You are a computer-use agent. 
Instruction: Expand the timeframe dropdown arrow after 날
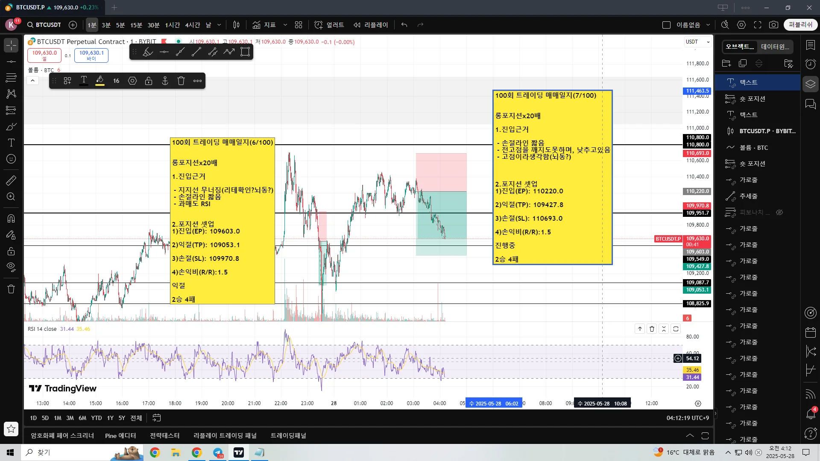pos(219,25)
